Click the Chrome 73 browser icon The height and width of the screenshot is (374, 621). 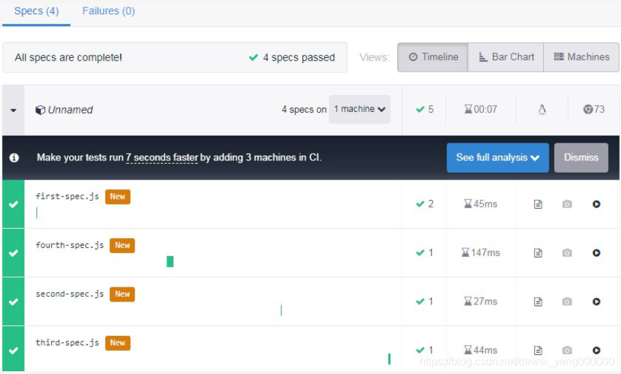tap(588, 109)
